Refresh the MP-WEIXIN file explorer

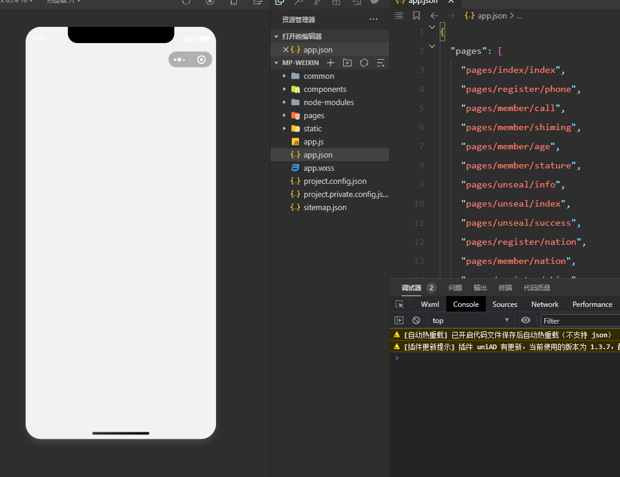pos(364,63)
